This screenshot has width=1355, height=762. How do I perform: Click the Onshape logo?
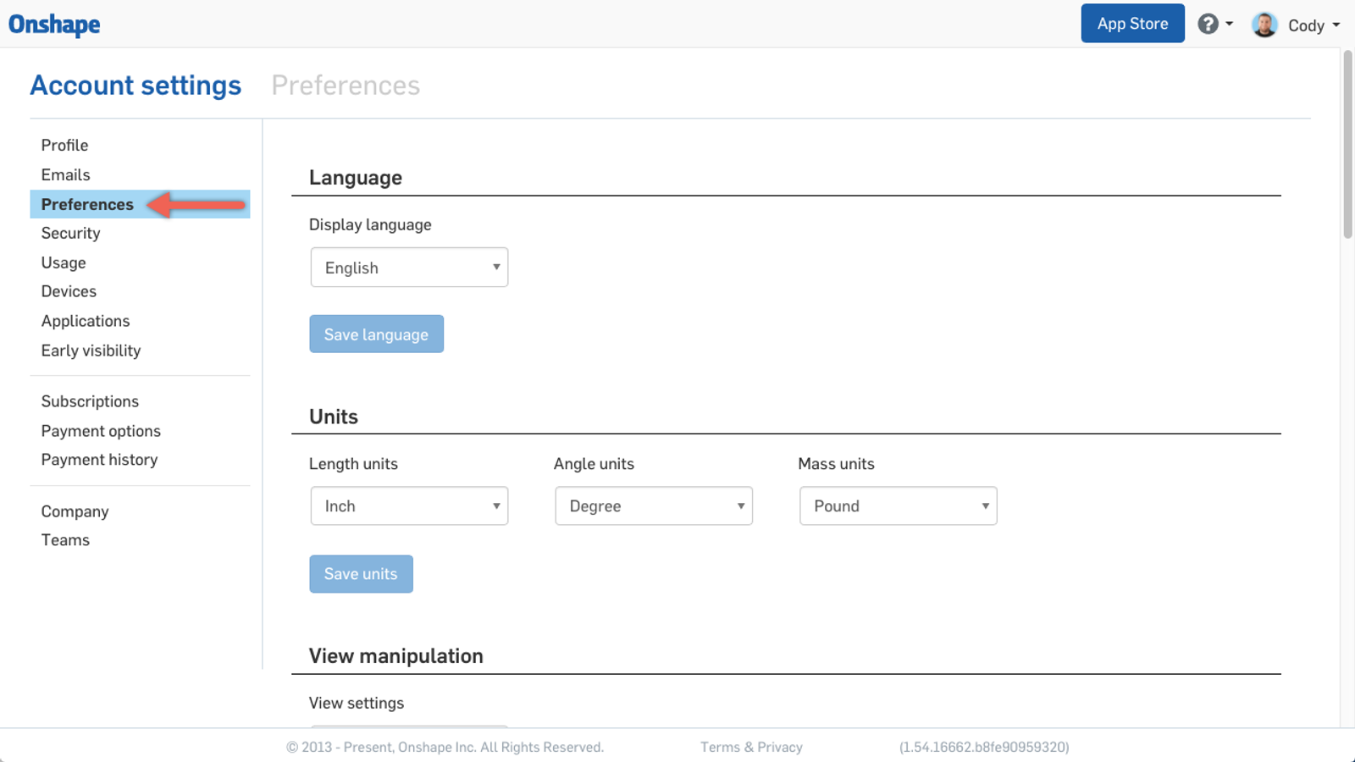point(54,25)
